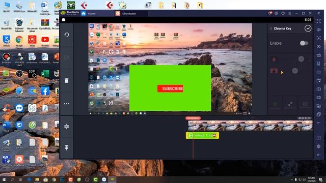Click the SUBSCRIBE button in the preview
This screenshot has width=326, height=183.
click(170, 88)
